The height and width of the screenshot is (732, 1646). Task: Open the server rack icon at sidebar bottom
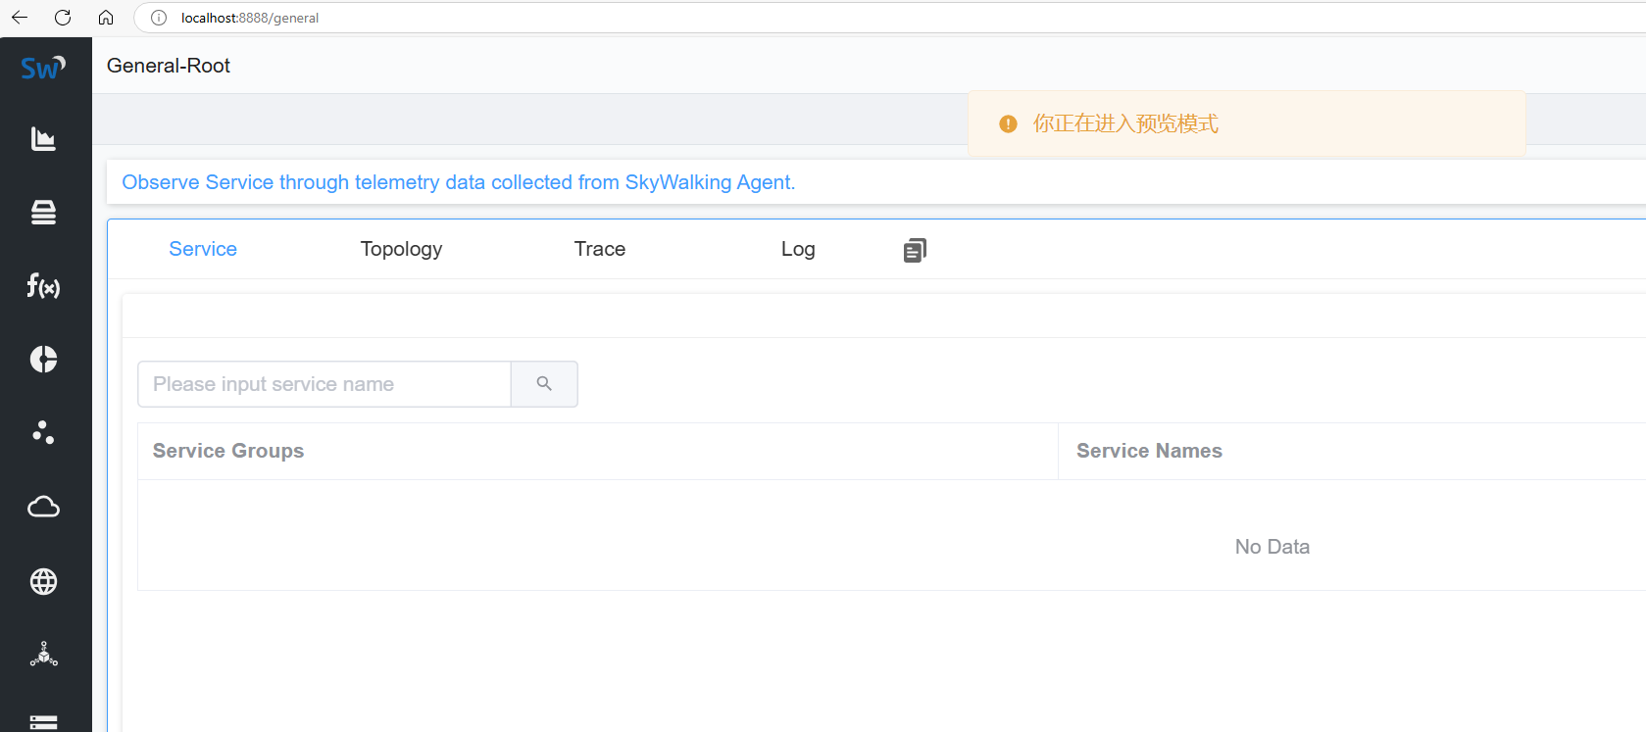pyautogui.click(x=43, y=722)
